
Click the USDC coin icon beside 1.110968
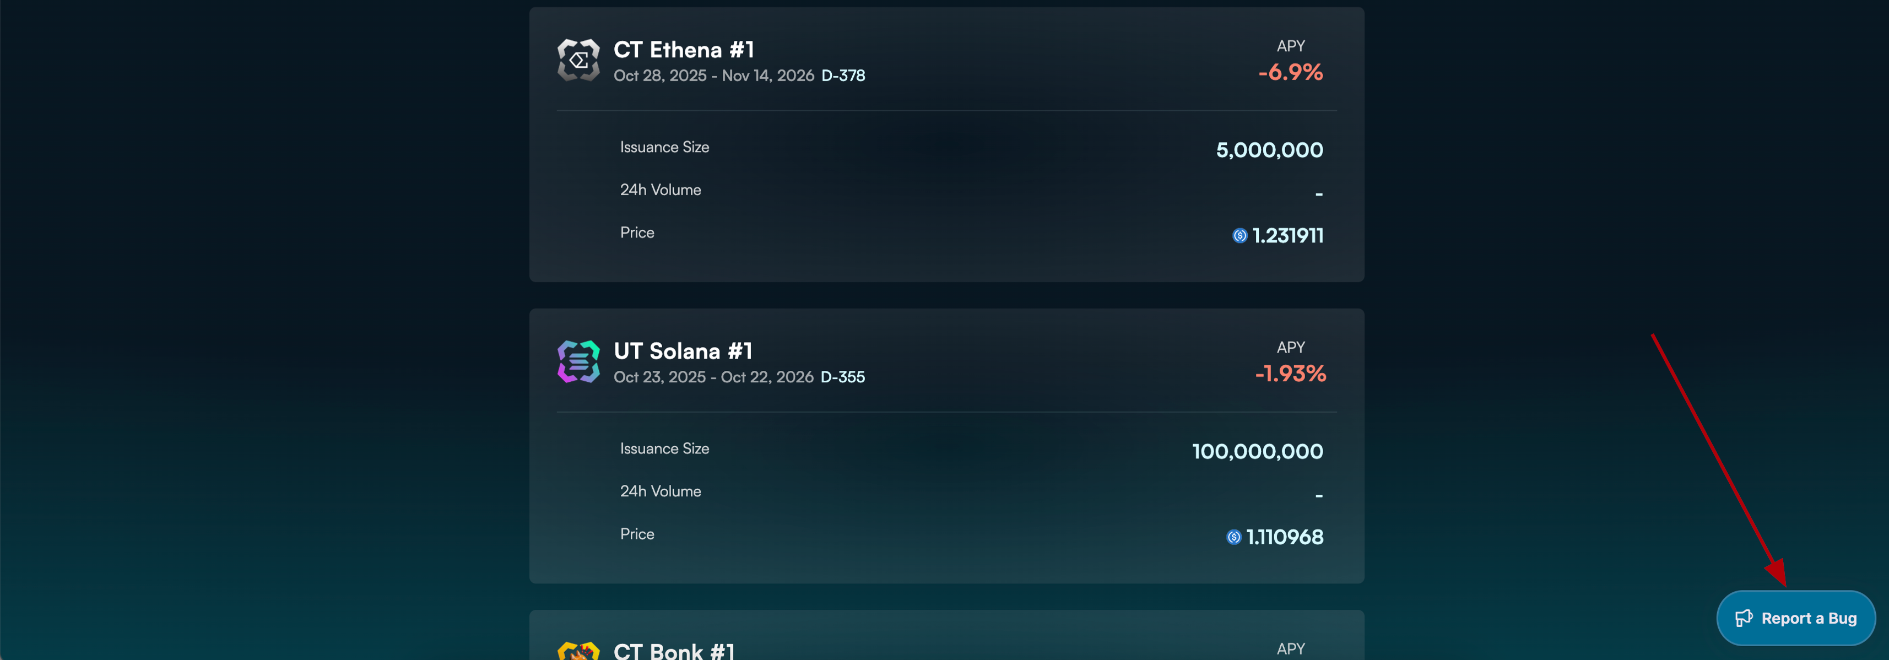click(x=1233, y=538)
